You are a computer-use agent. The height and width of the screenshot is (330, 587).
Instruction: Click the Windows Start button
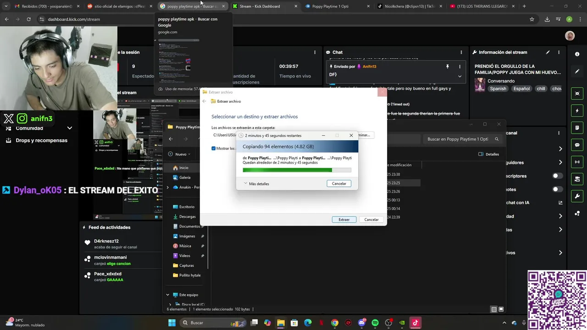point(172,323)
